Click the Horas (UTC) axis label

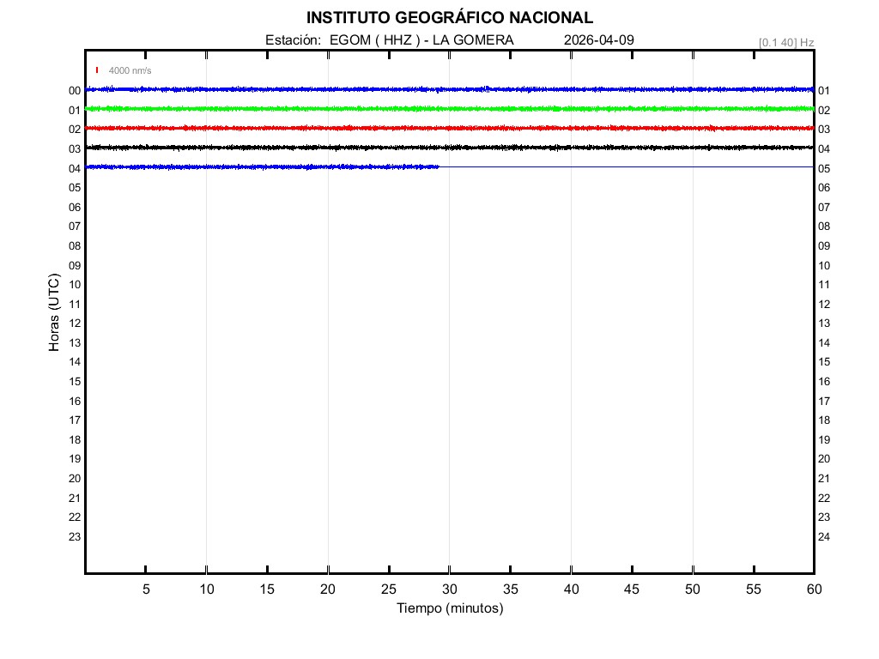[x=54, y=312]
